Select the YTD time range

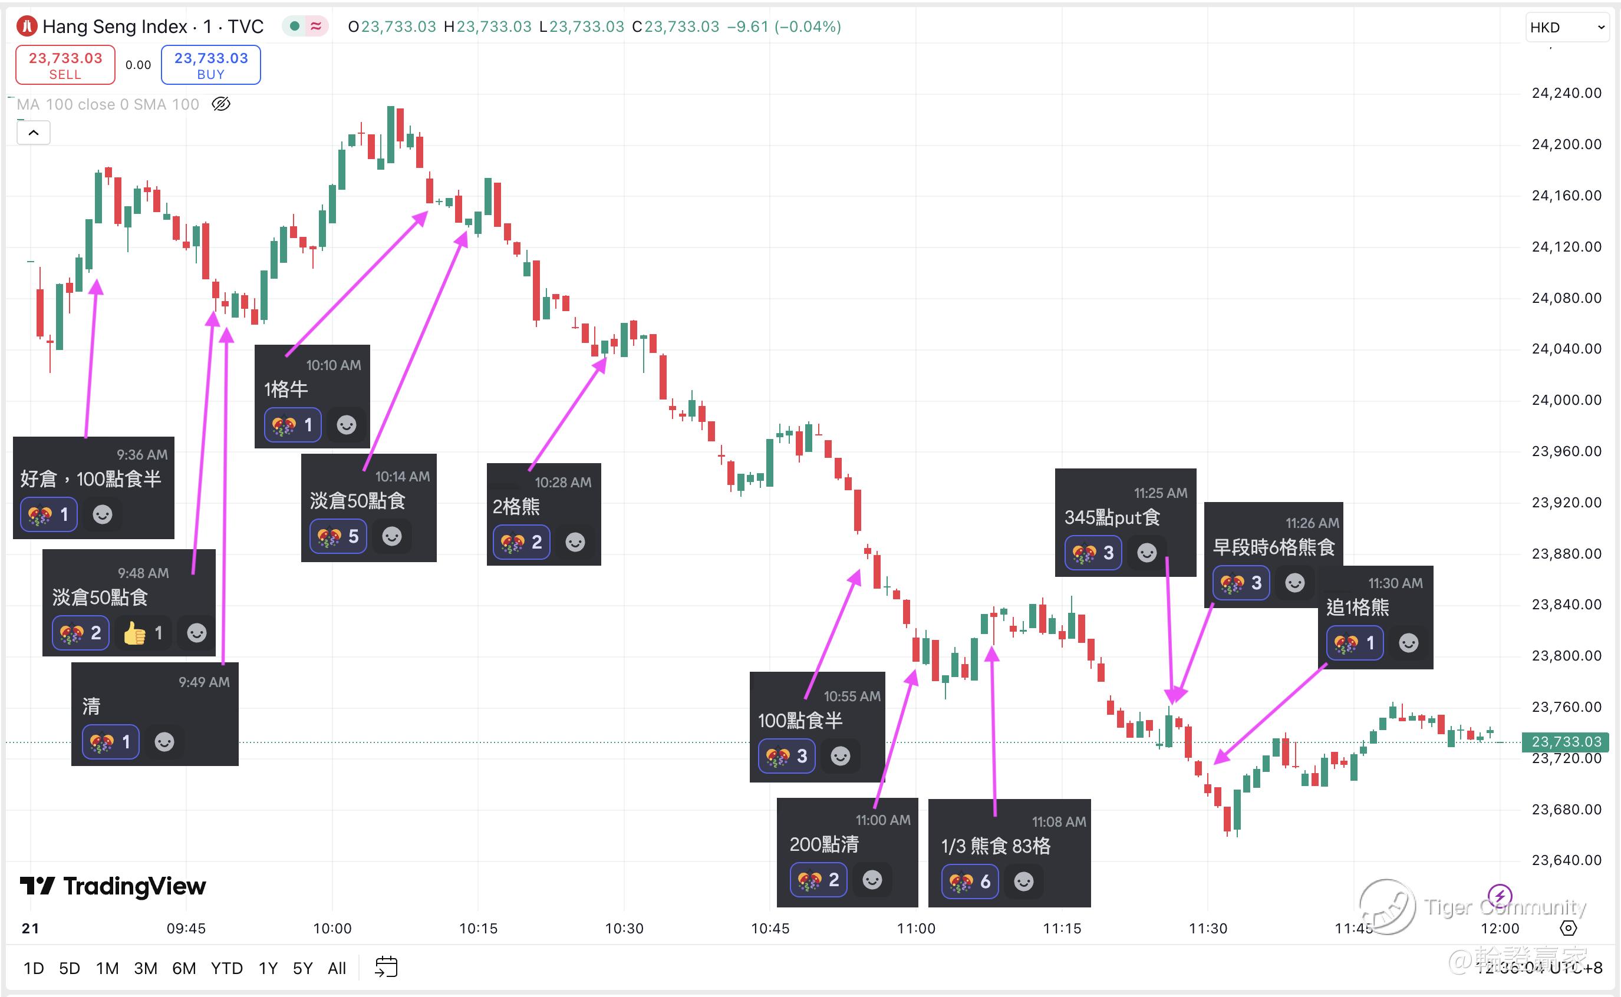point(226,968)
